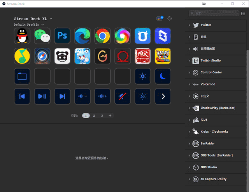
Task: Switch to page 1
Action: [86, 116]
